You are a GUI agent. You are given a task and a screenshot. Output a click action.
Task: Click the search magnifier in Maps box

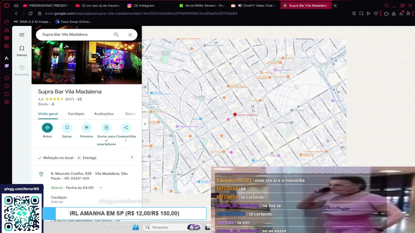click(x=116, y=35)
